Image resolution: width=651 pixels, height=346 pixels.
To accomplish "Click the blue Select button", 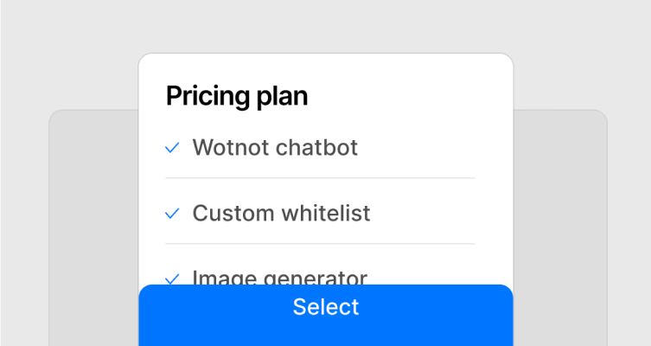I will pyautogui.click(x=326, y=315).
